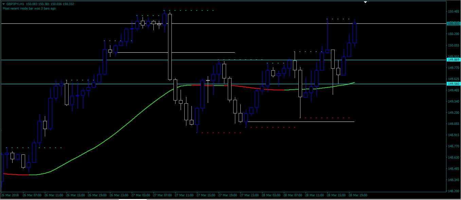Click the 148.345 price scale value

tap(454, 180)
